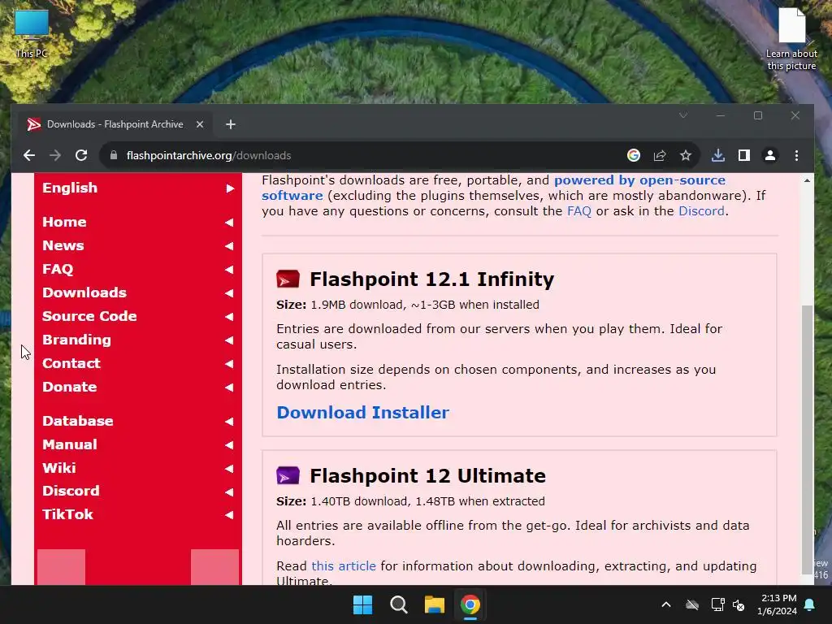Follow powered by open-source software link

(639, 180)
